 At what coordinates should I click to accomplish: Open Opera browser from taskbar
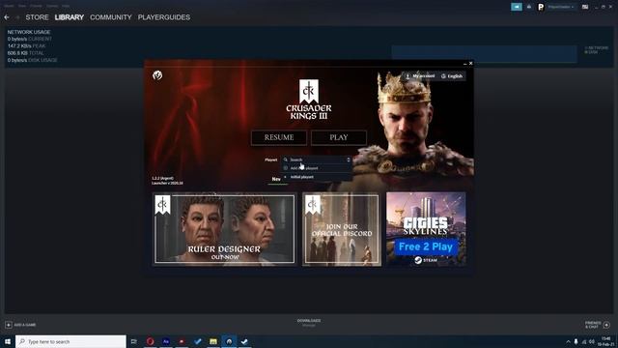[x=150, y=341]
